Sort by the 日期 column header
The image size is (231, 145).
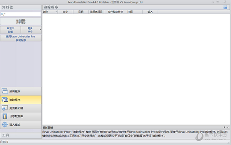pyautogui.click(x=81, y=12)
